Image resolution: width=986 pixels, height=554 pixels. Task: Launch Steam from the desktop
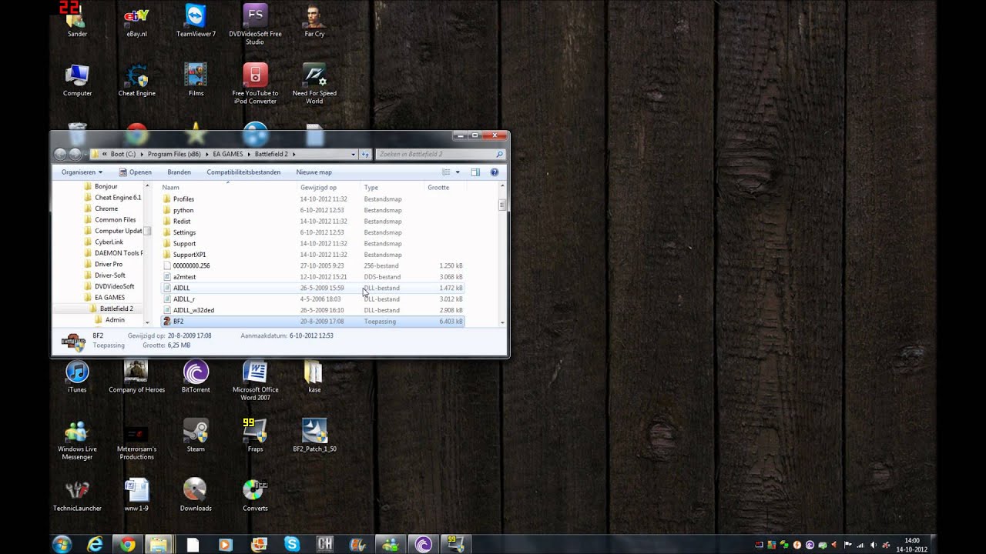click(196, 436)
